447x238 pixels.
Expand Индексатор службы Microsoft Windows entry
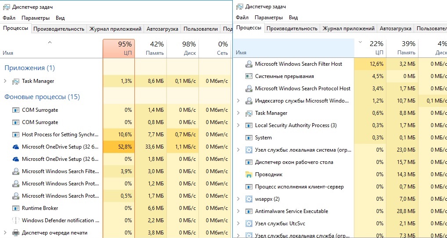(x=238, y=100)
